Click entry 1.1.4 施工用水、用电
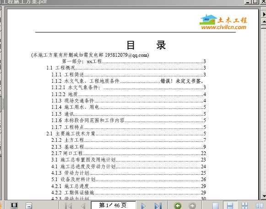This screenshot has height=209, width=266. pos(129,107)
